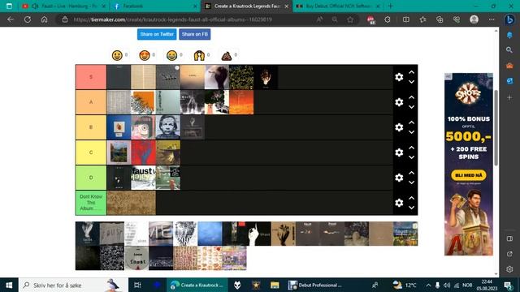Screen dimensions: 520x292
Task: Move S tier row down with arrow
Action: pos(412,82)
